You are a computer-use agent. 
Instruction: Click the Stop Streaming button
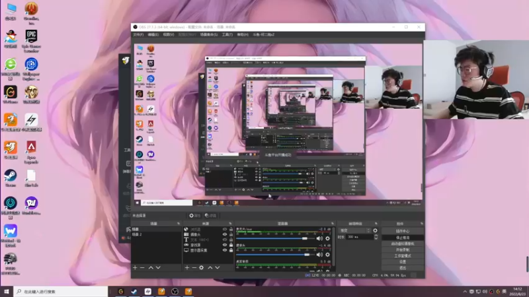[x=402, y=237]
